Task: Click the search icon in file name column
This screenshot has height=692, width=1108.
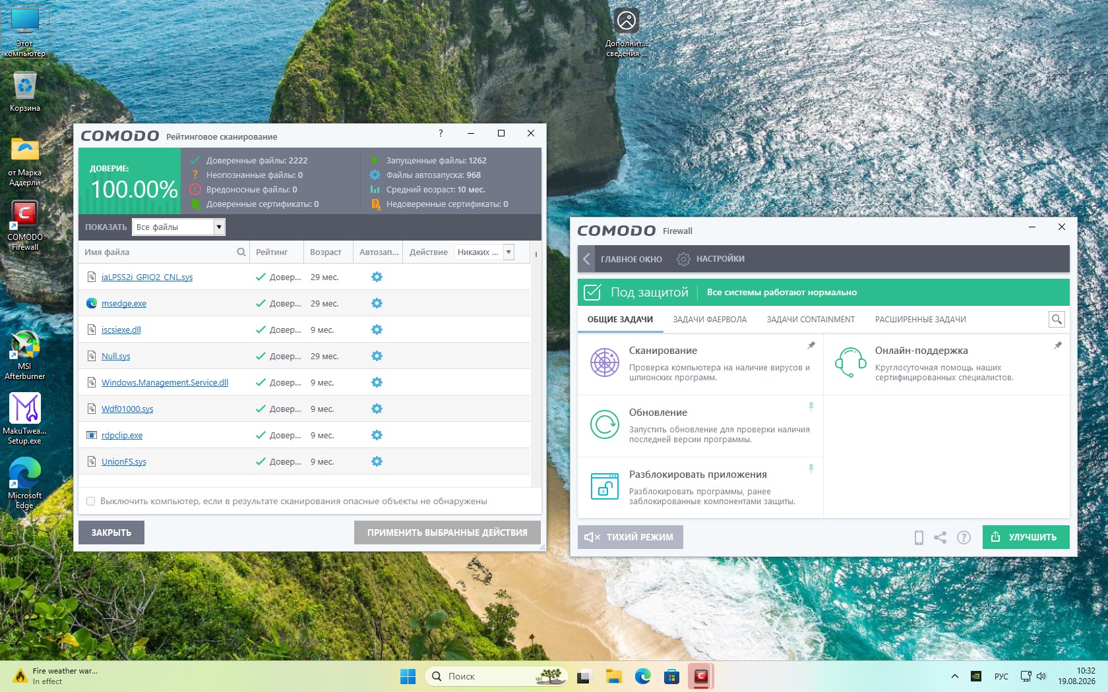Action: (x=241, y=252)
